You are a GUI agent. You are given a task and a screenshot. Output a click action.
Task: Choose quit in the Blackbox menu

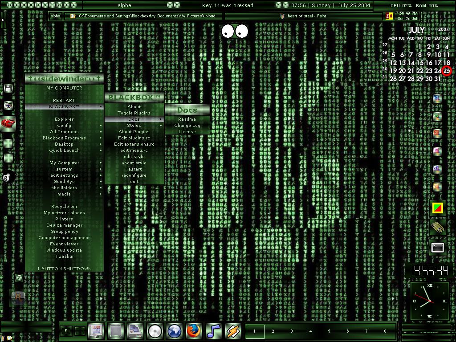click(x=134, y=182)
